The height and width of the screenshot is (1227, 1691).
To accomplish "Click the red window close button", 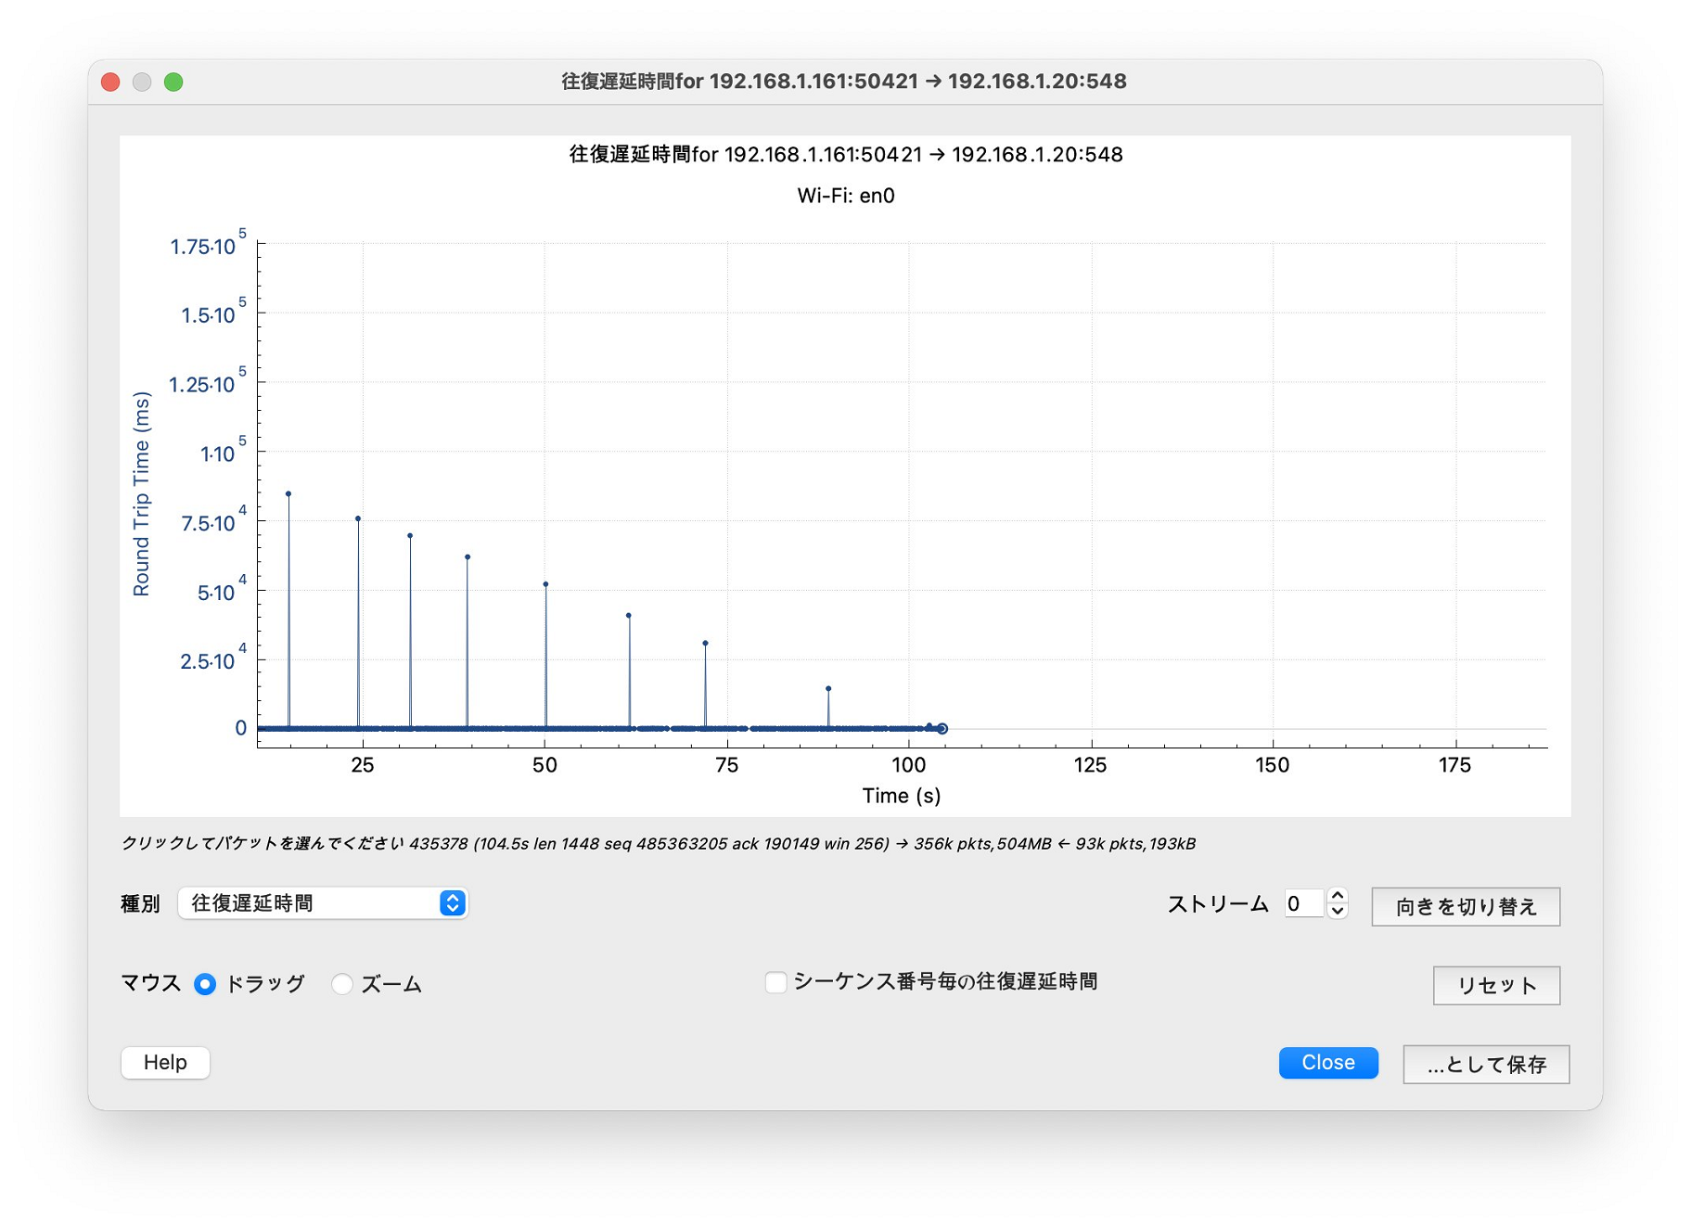I will 110,82.
